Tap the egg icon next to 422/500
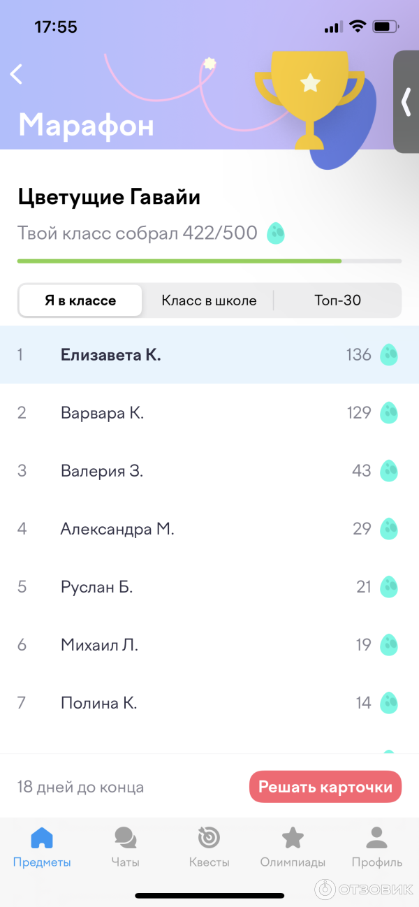 [x=276, y=233]
